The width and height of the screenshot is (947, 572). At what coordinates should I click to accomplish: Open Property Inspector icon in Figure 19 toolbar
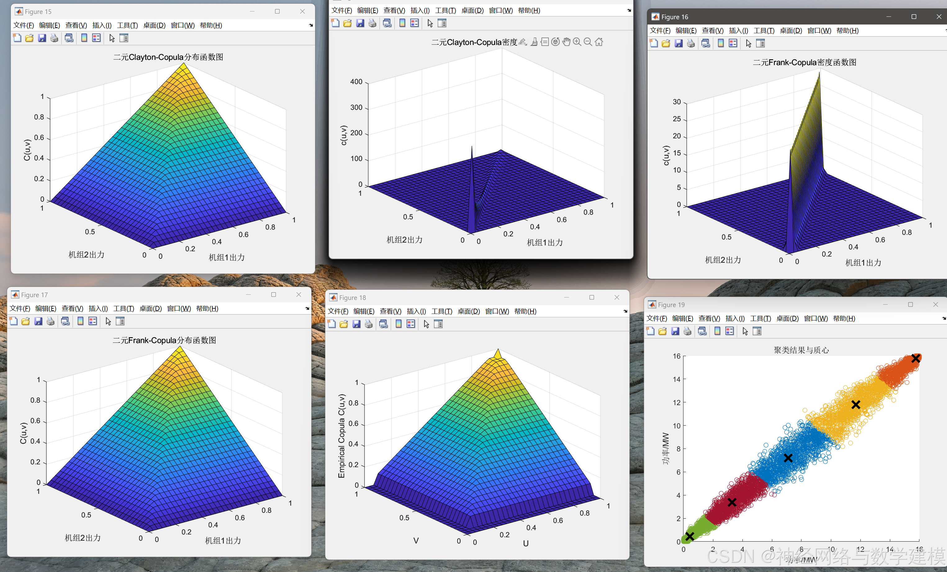757,331
